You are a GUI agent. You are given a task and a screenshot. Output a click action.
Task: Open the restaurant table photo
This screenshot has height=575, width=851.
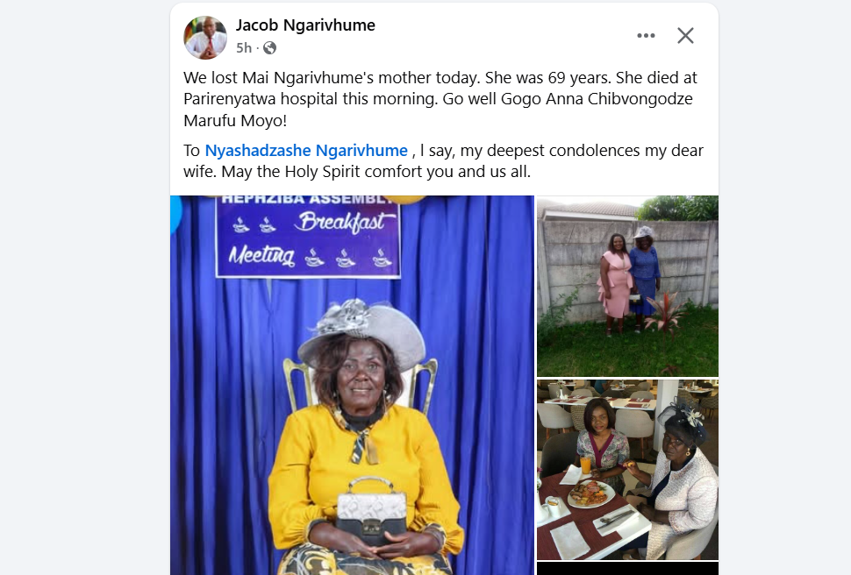coord(627,470)
